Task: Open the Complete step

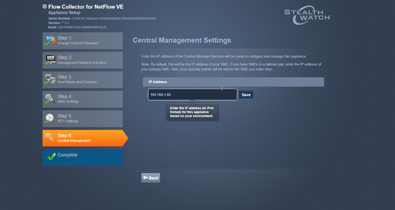Action: 82,158
